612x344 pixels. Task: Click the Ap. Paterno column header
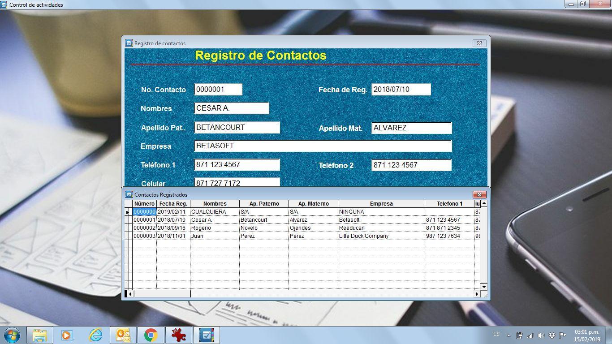coord(264,204)
